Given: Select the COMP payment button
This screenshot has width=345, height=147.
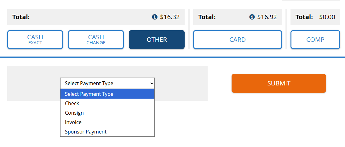Looking at the screenshot, I should click(x=315, y=40).
